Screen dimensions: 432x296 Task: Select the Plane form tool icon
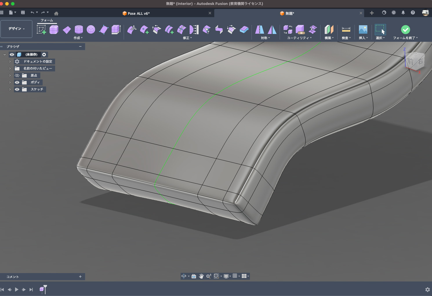pyautogui.click(x=67, y=30)
